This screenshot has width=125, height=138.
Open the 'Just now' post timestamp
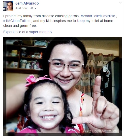(x=21, y=8)
